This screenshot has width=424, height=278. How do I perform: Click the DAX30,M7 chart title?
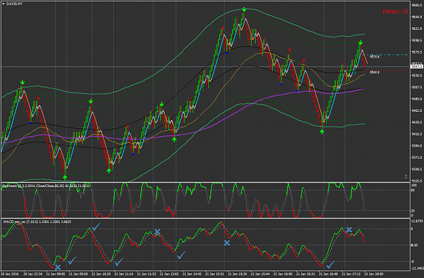click(x=14, y=4)
